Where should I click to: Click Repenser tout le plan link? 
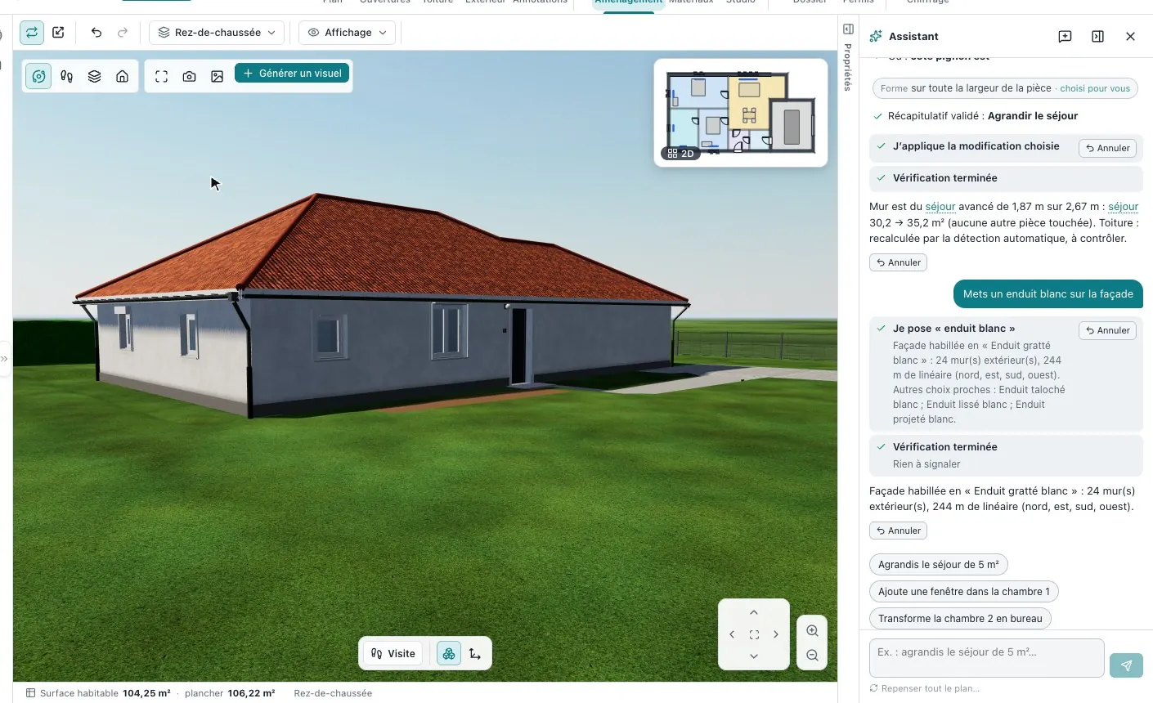click(924, 688)
